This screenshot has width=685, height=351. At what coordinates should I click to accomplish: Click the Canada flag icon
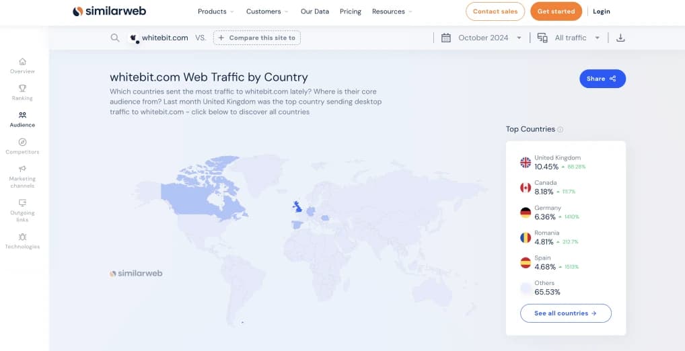(x=526, y=188)
